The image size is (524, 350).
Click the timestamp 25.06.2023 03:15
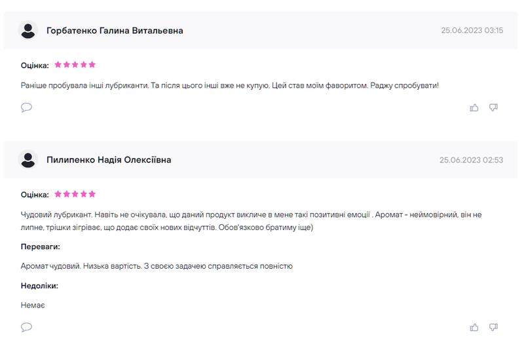coord(472,30)
